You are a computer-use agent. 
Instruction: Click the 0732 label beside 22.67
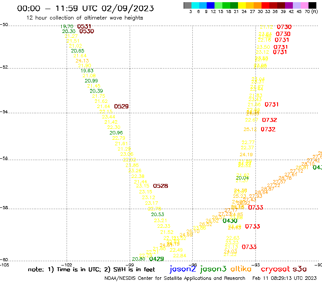(x=269, y=120)
